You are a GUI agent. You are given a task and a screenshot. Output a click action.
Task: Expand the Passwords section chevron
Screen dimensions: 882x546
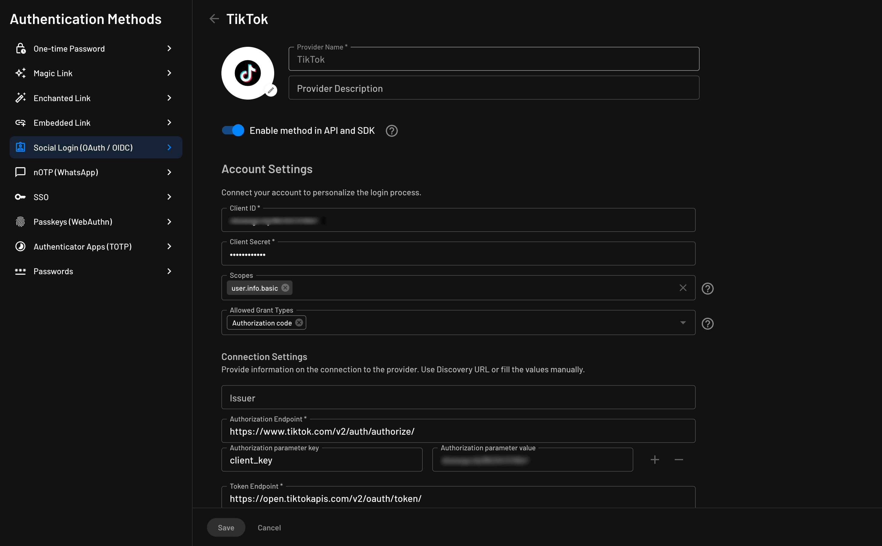[169, 271]
